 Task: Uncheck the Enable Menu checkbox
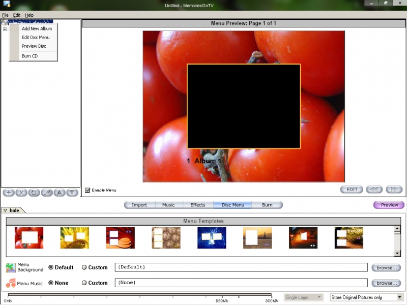(x=88, y=190)
